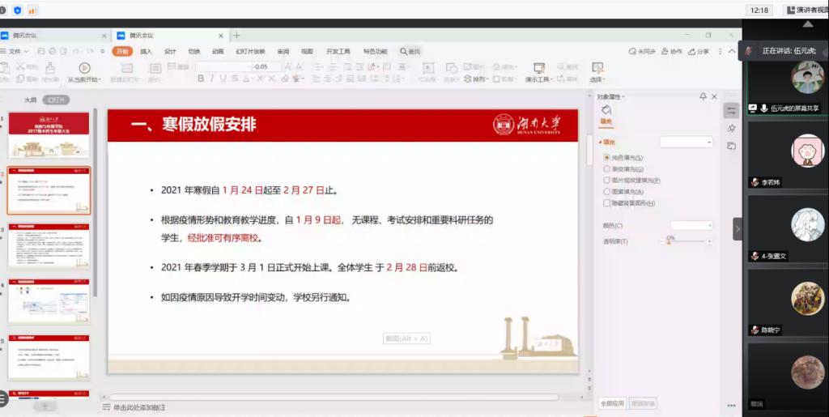The height and width of the screenshot is (417, 829).
Task: Open the 视图 ribbon tab
Action: (x=307, y=51)
